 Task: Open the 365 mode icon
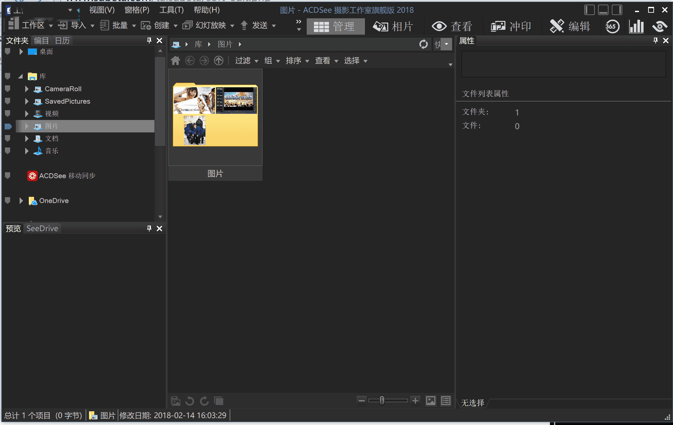tap(612, 26)
